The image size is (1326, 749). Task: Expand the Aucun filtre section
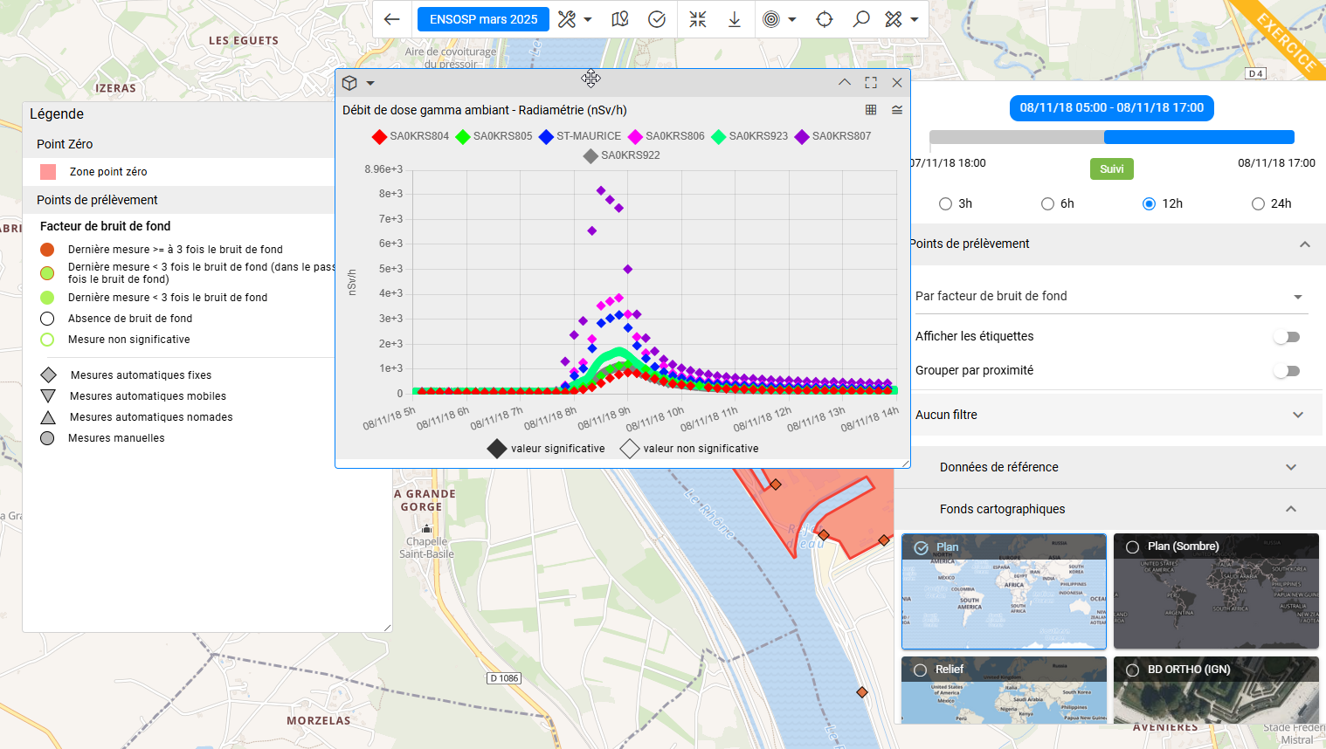coord(1109,415)
